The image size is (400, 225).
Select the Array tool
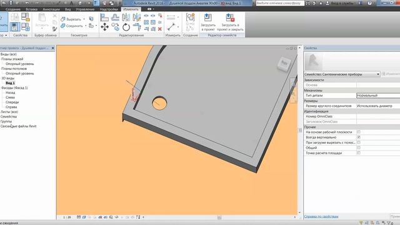(x=146, y=22)
